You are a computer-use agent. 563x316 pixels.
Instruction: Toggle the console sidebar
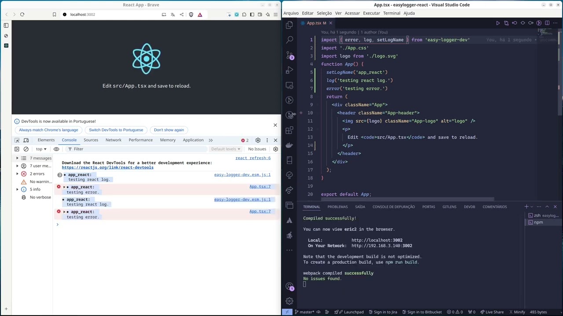coord(17,149)
